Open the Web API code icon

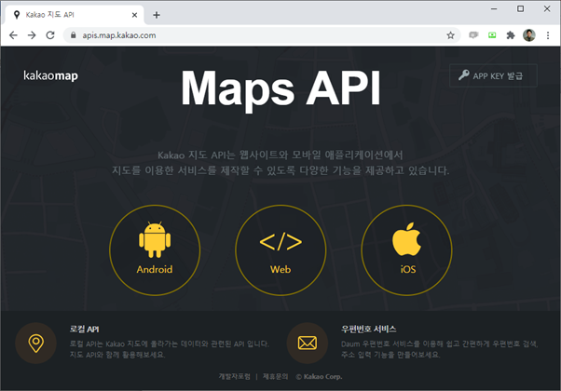(280, 242)
